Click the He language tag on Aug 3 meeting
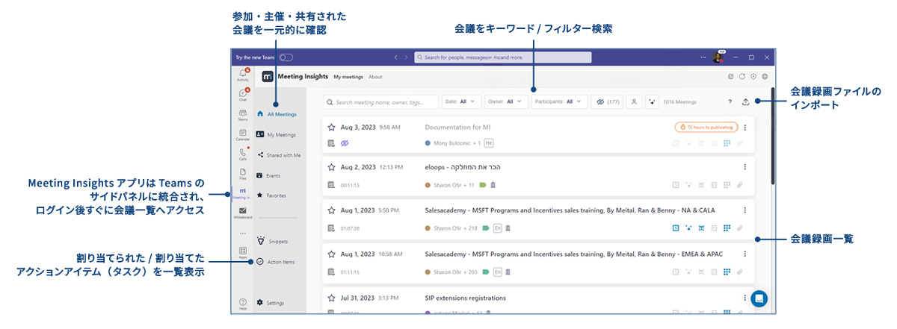This screenshot has height=329, width=897. (489, 142)
